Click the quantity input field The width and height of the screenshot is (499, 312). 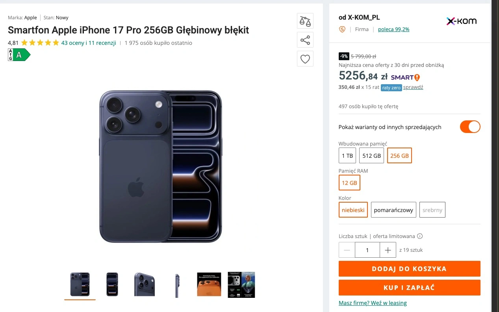click(x=367, y=250)
